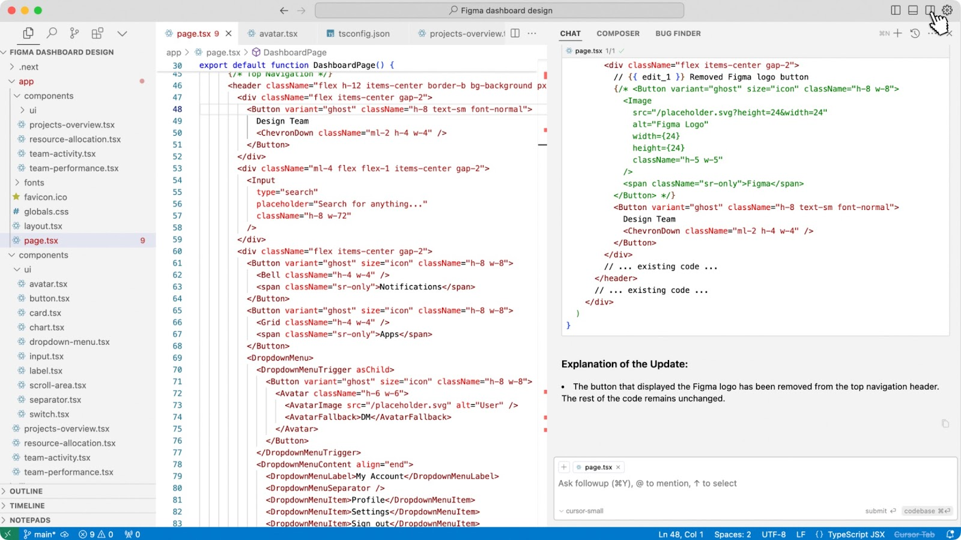Toggle the primary sidebar layout button

[896, 10]
